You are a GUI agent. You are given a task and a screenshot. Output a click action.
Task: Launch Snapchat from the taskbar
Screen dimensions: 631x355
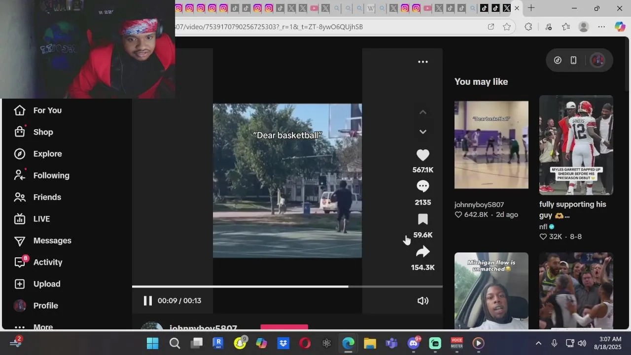point(240,343)
